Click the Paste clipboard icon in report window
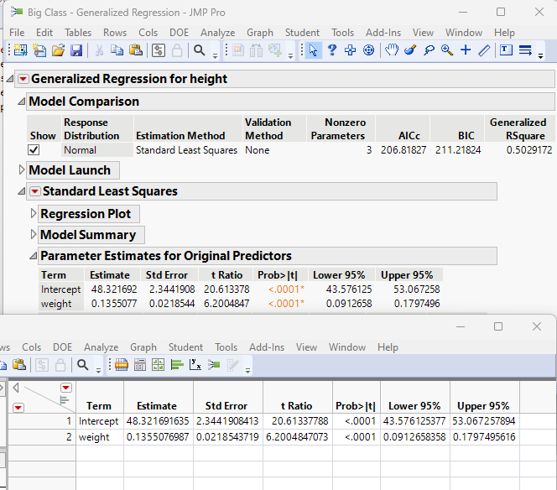This screenshot has width=557, height=490. click(136, 50)
